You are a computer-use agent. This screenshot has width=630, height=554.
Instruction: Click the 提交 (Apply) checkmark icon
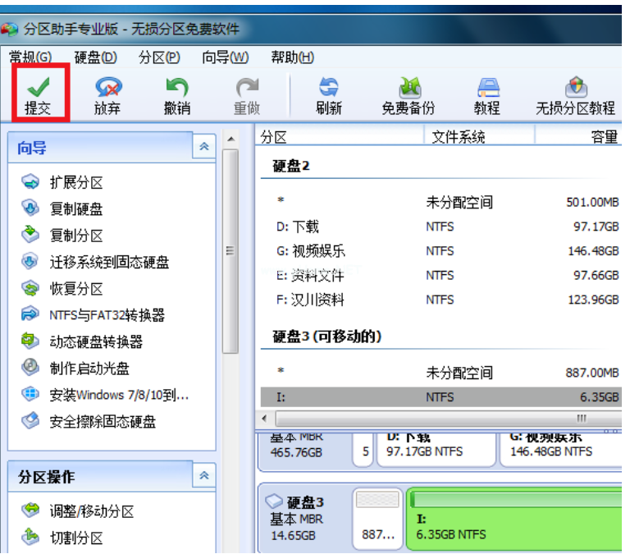coord(38,87)
